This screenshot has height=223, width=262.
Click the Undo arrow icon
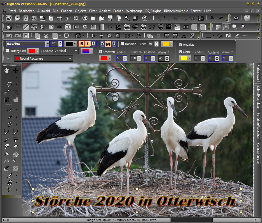[x=9, y=36]
